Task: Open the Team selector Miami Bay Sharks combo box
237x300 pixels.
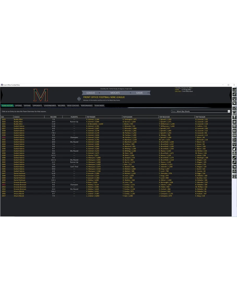Action: pos(201,111)
